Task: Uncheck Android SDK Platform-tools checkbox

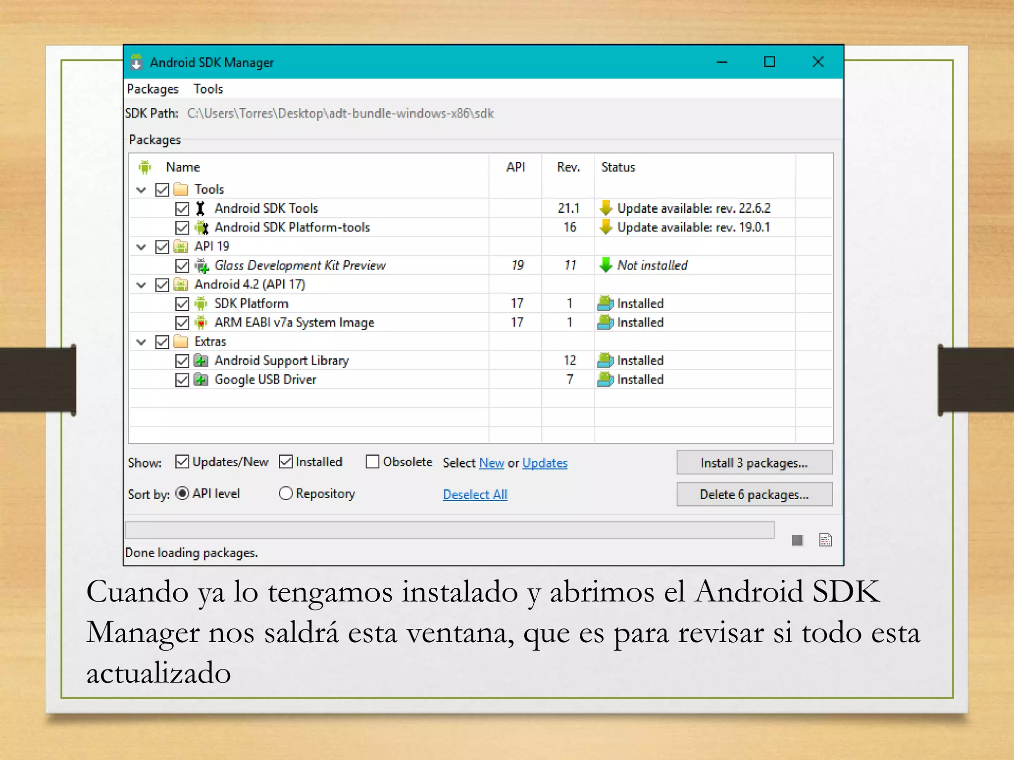Action: (x=182, y=228)
